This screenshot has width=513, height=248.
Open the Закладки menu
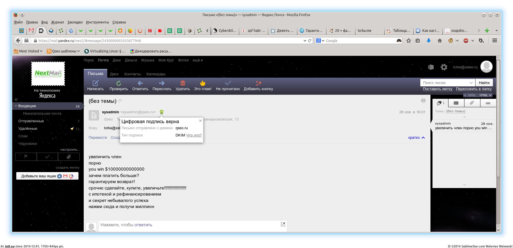[x=75, y=22]
